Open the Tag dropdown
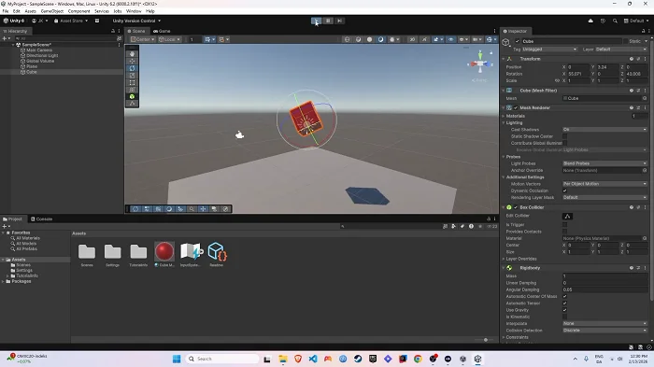The image size is (654, 367). pos(549,49)
